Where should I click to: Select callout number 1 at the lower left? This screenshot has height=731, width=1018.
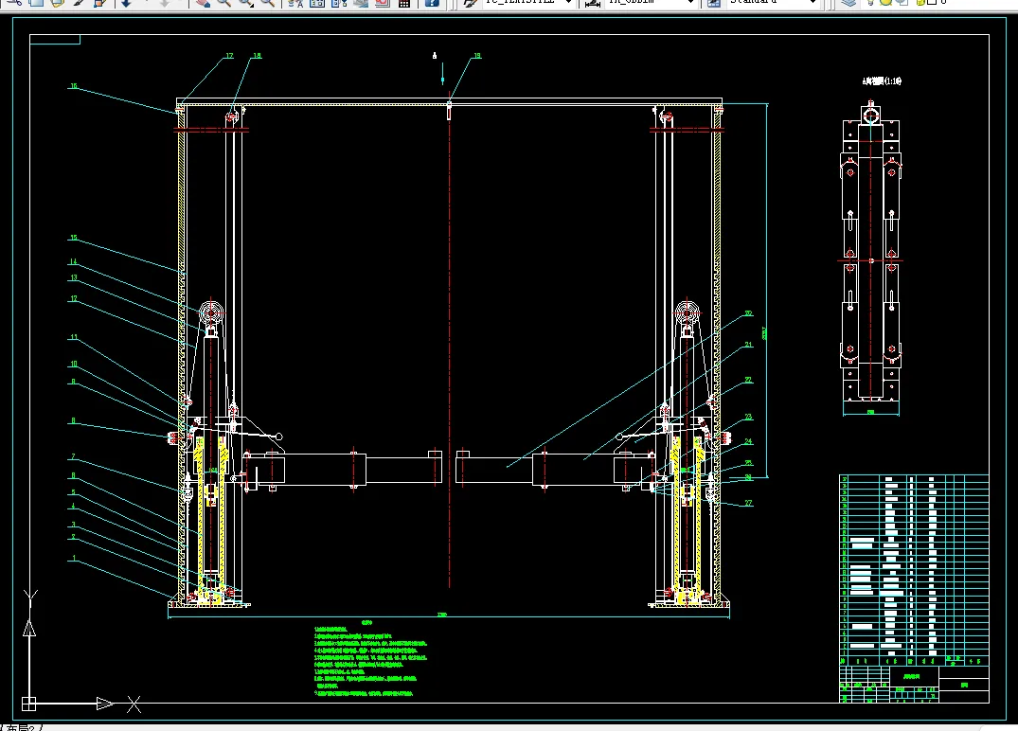click(x=74, y=559)
